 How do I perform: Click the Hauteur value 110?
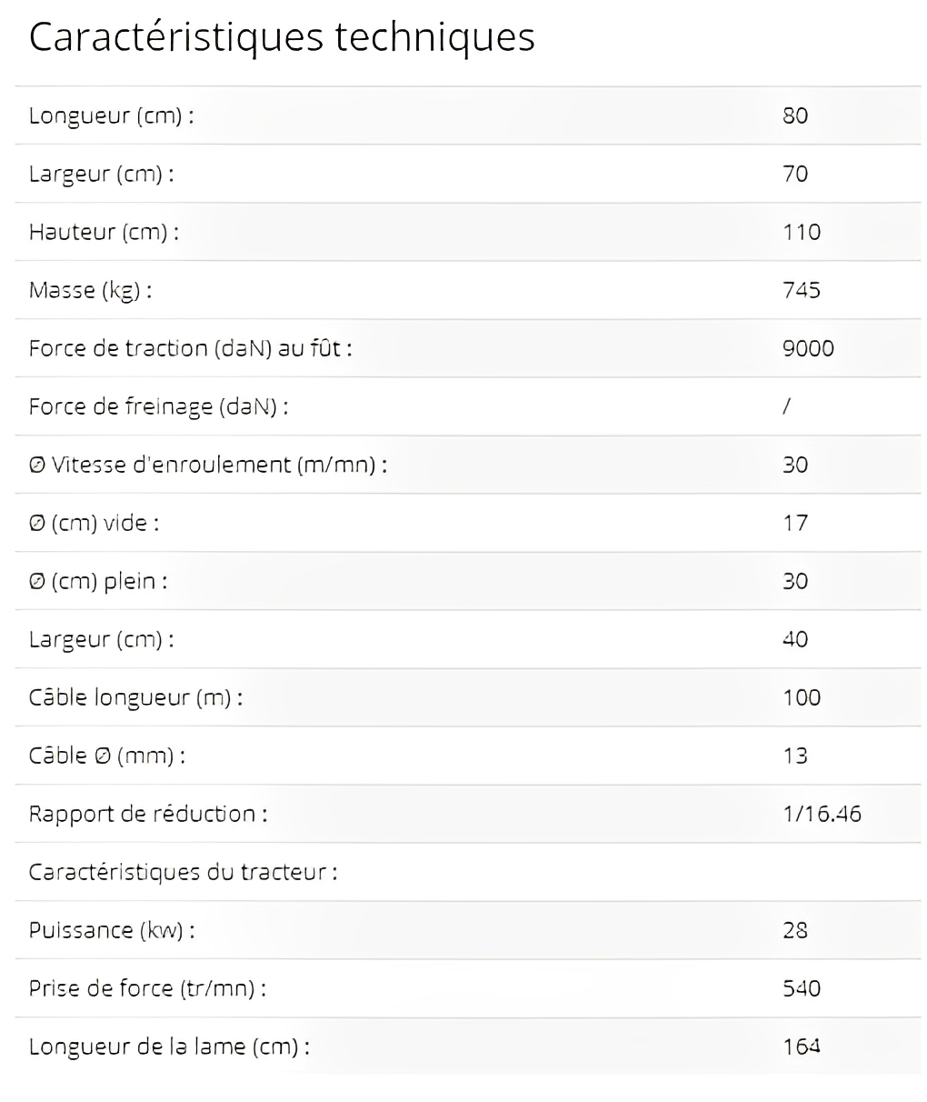click(801, 233)
